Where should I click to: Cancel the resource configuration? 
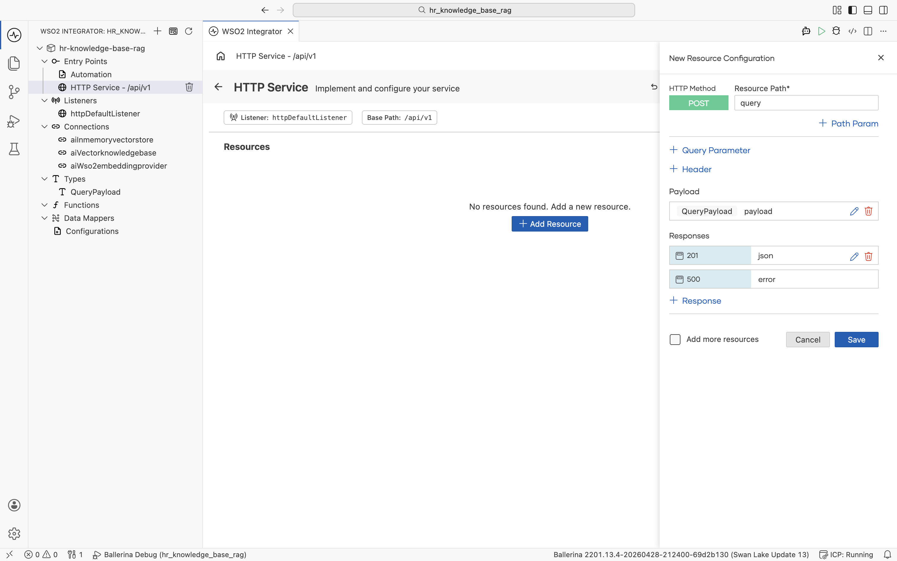coord(808,340)
